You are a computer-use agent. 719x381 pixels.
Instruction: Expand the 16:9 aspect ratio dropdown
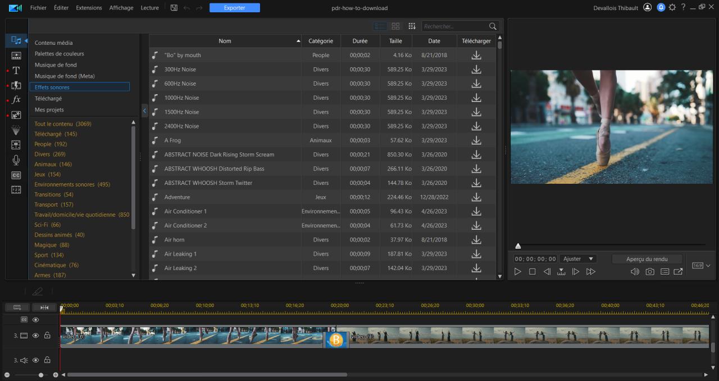pos(701,266)
